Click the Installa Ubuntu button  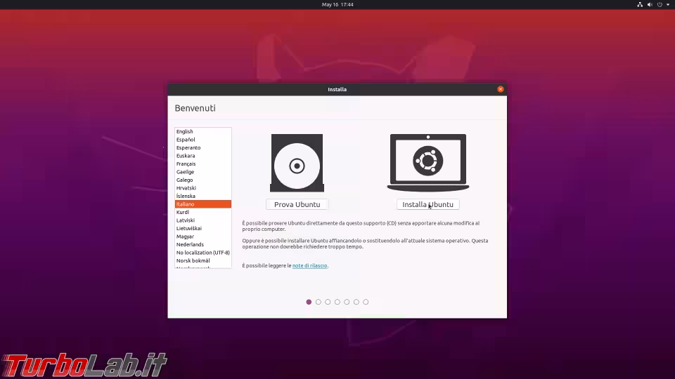428,204
